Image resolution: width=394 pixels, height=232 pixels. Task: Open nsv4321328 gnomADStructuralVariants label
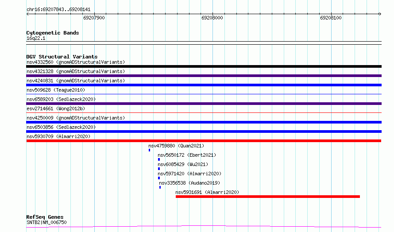76,71
